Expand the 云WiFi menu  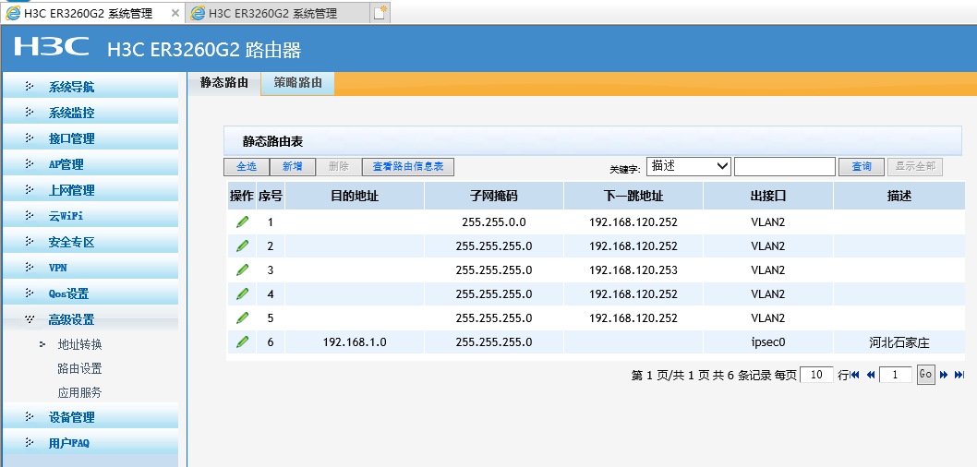91,216
